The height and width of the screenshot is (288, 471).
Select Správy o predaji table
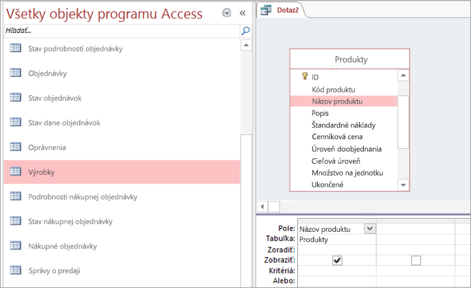point(122,271)
